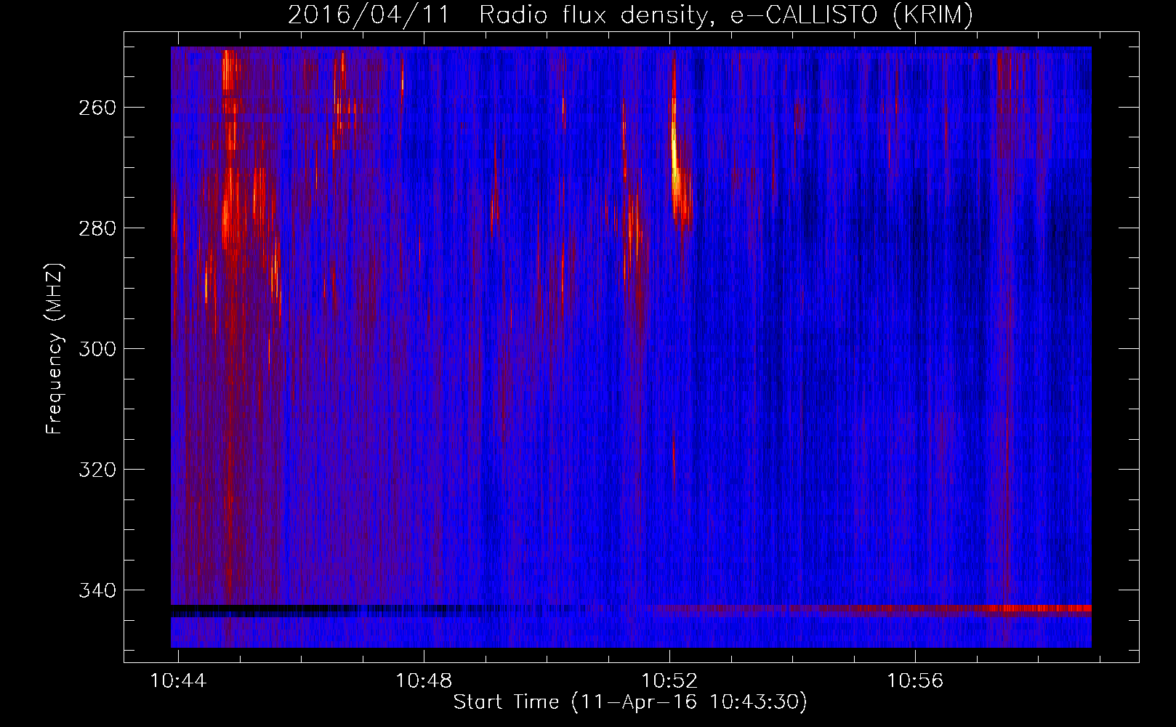The image size is (1176, 727).
Task: Click the Frequency (MHZ) axis title
Action: click(55, 348)
